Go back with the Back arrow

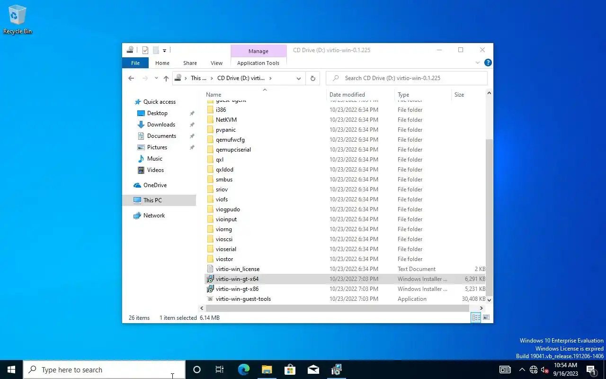coord(131,78)
